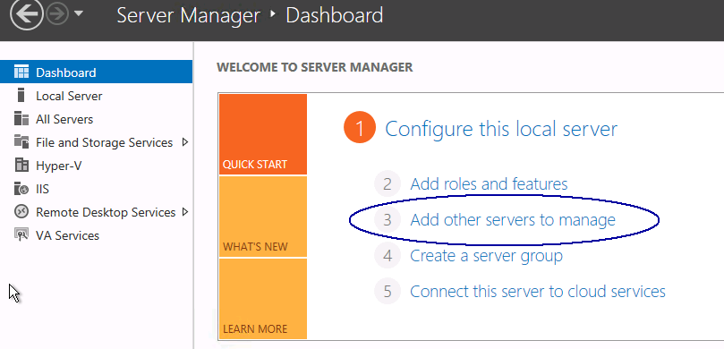Click Server Manager in the breadcrumb title

[x=189, y=16]
